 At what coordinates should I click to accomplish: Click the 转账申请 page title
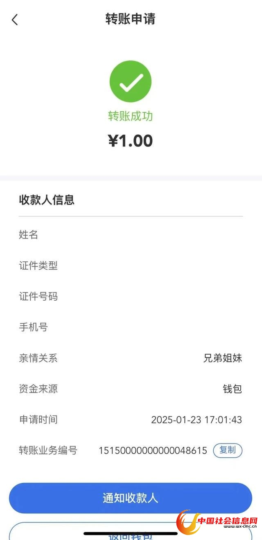[x=131, y=19]
